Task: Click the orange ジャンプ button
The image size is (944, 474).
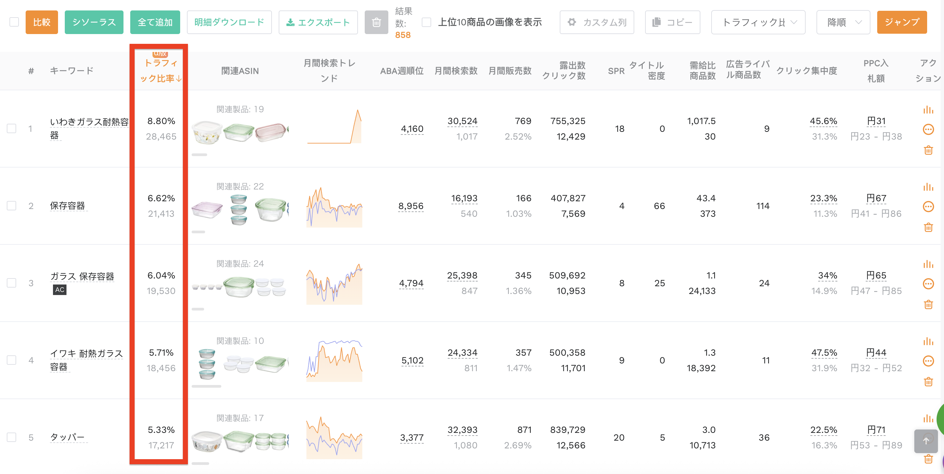Action: click(x=901, y=22)
